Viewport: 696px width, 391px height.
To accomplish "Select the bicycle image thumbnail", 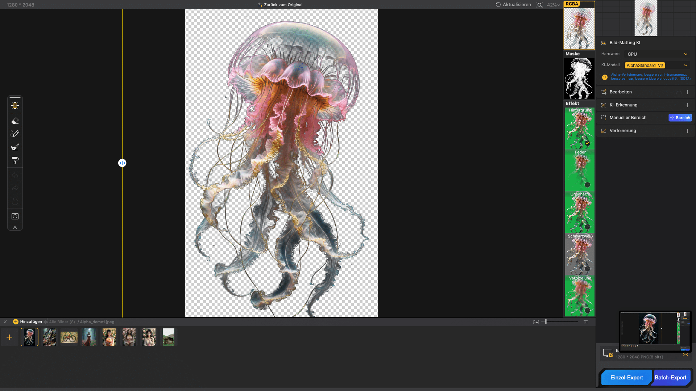I will pyautogui.click(x=69, y=337).
